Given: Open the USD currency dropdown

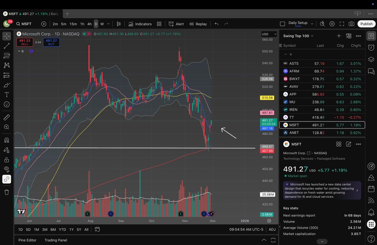Looking at the screenshot, I should click(x=269, y=34).
